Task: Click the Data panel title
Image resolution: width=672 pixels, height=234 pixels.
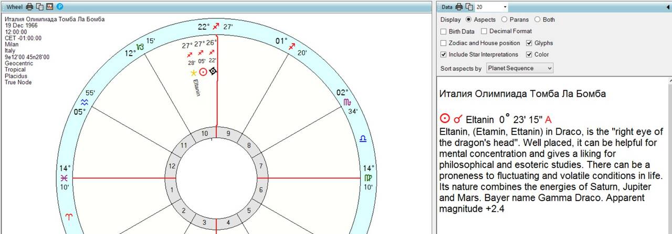Action: point(446,7)
